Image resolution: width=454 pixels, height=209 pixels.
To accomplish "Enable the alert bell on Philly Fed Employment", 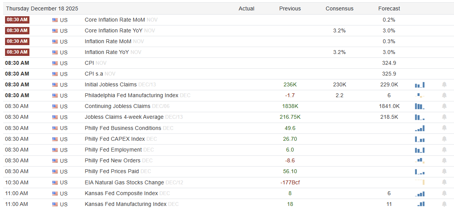I will click(x=444, y=150).
